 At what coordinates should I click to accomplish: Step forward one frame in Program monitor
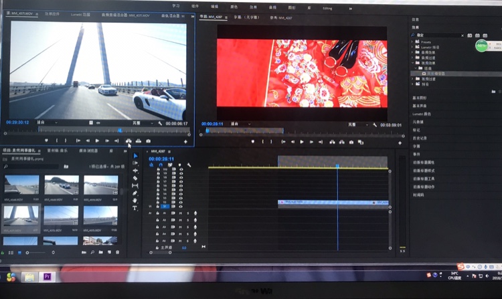coord(311,142)
